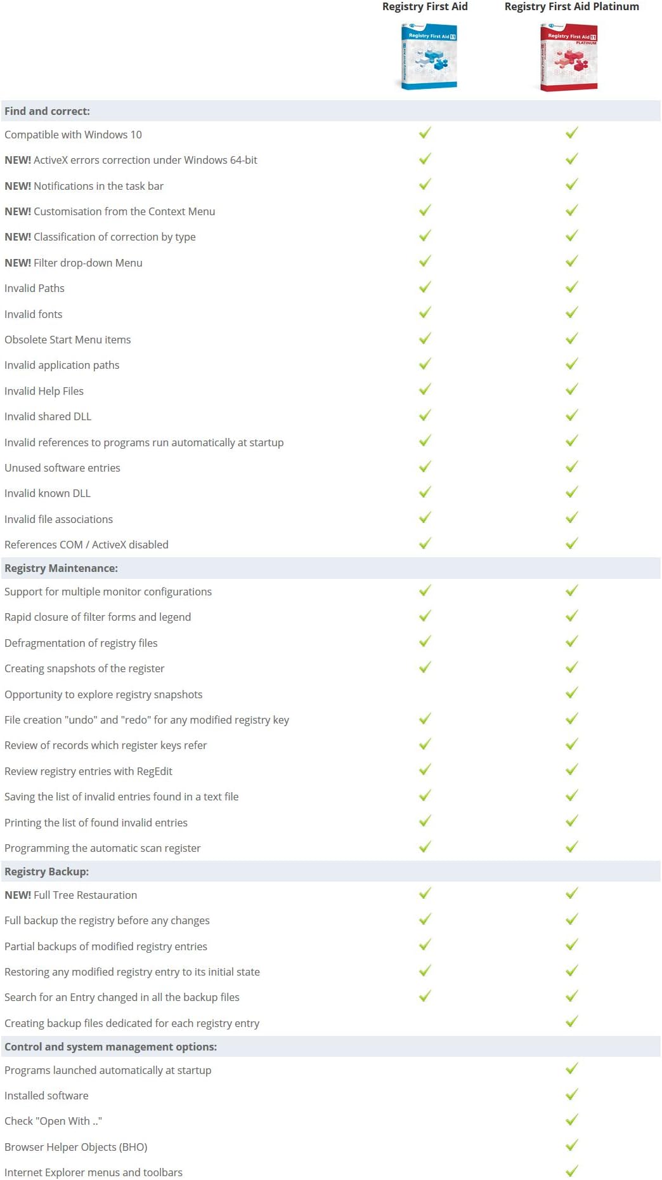Click the Registry First Aid blue product box
Image resolution: width=662 pixels, height=1180 pixels.
[x=429, y=56]
